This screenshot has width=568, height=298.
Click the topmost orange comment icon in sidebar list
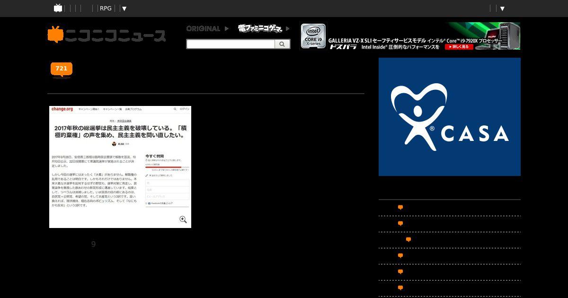[400, 208]
